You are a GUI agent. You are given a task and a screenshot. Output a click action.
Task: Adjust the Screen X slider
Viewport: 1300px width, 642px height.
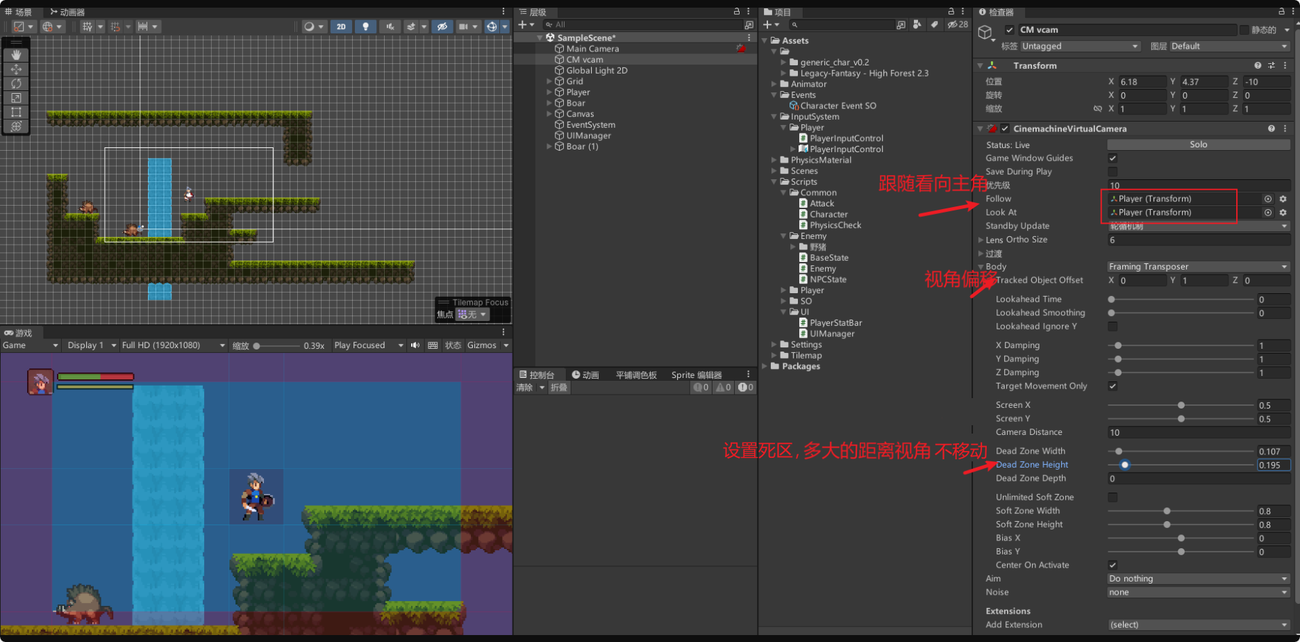(1181, 405)
